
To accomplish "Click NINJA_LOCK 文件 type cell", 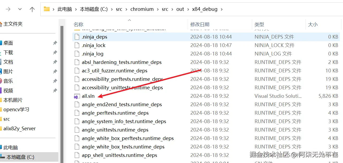I will pos(275,45).
